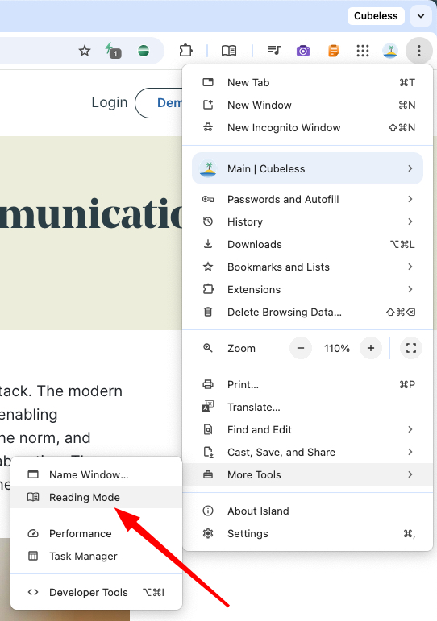Screen dimensions: 437x621
Task: Open the apps grid icon
Action: 363,51
